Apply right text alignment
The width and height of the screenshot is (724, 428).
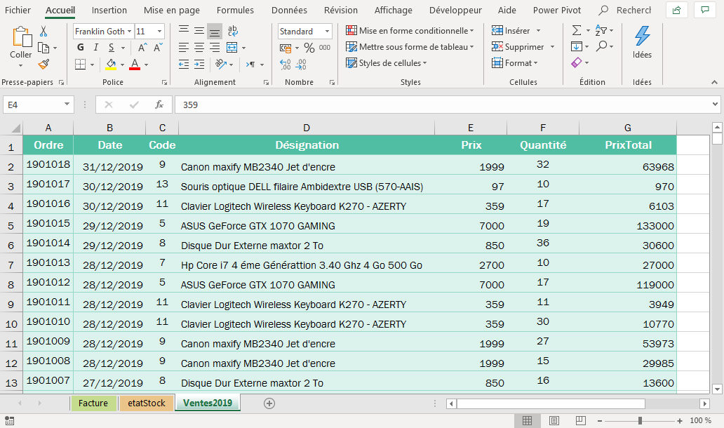tap(214, 48)
